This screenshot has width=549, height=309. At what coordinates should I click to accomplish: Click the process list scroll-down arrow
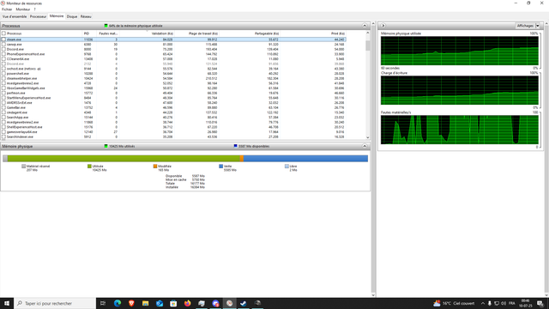click(368, 137)
